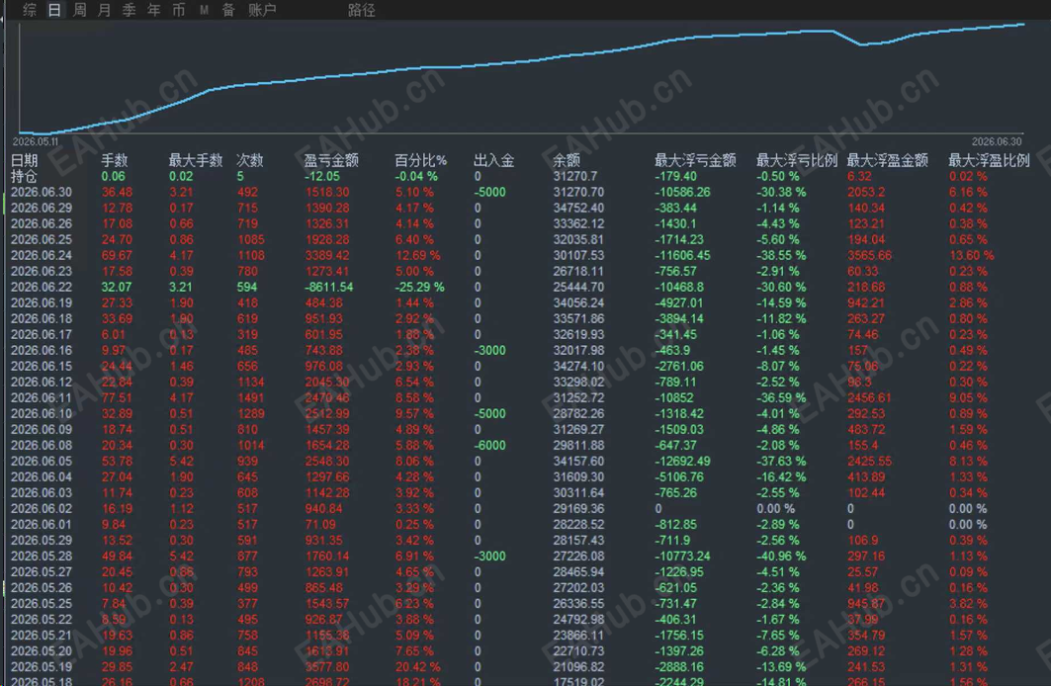Click the 日期 column header
This screenshot has height=686, width=1051.
point(24,160)
